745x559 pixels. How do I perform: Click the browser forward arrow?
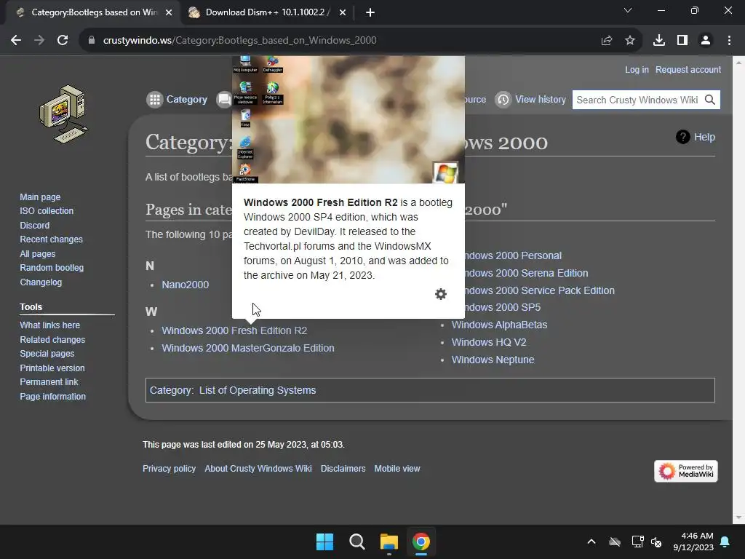[x=39, y=41]
